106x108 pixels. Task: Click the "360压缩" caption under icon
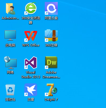tap(51, 45)
